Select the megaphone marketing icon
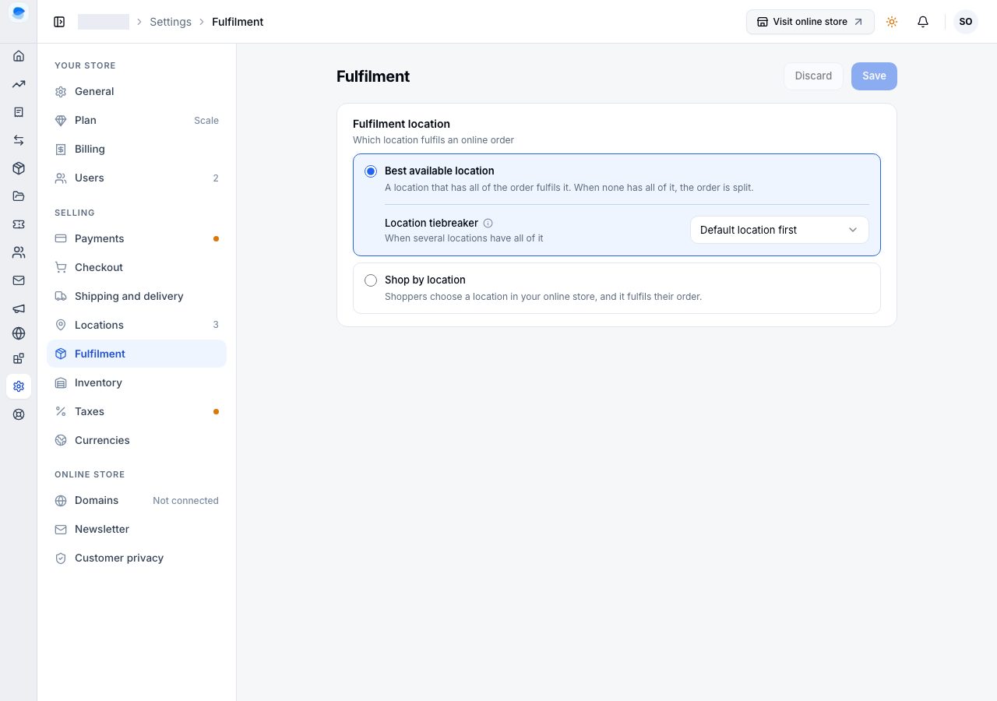 (19, 308)
